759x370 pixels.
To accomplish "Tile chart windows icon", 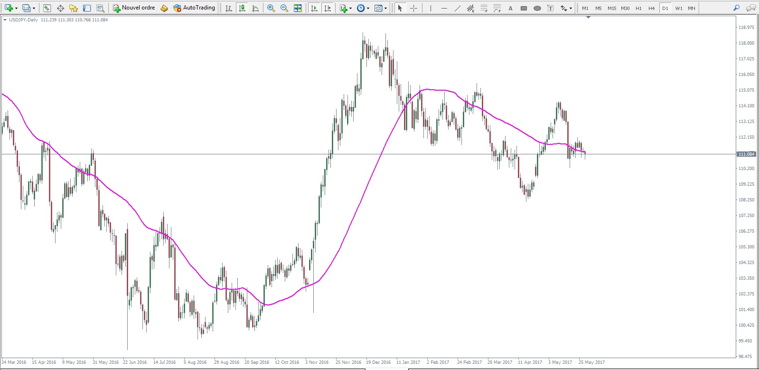I will 298,8.
